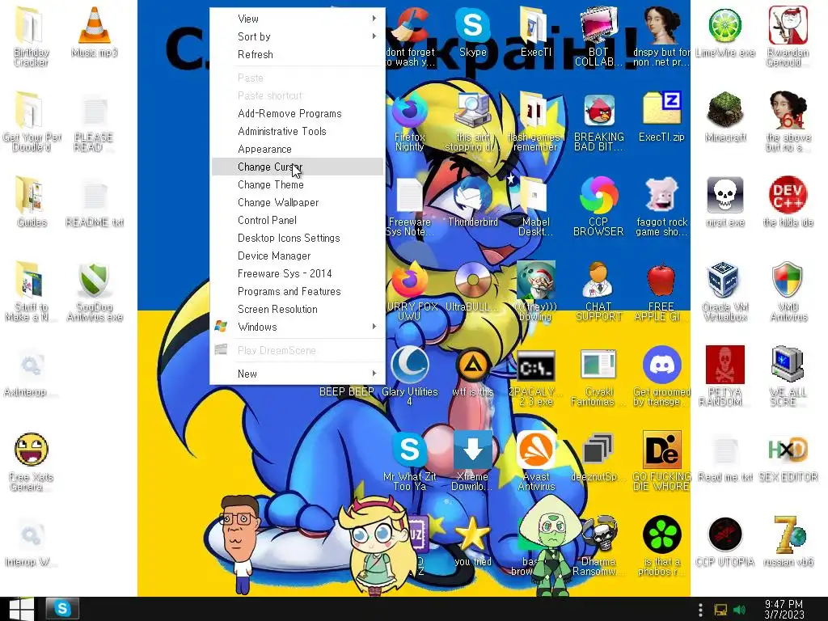Open the UltraBULL disc icon
Screen dimensions: 828x621
pos(472,280)
